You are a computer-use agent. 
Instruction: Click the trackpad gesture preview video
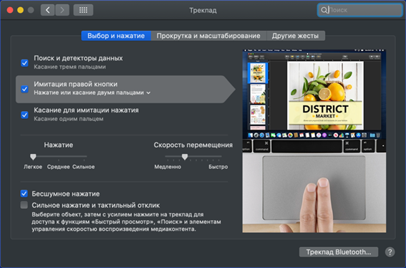pos(314,141)
